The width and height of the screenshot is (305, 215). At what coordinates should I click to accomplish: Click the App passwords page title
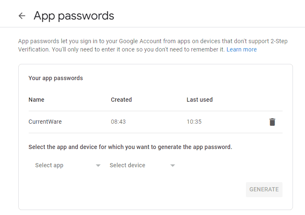point(74,16)
